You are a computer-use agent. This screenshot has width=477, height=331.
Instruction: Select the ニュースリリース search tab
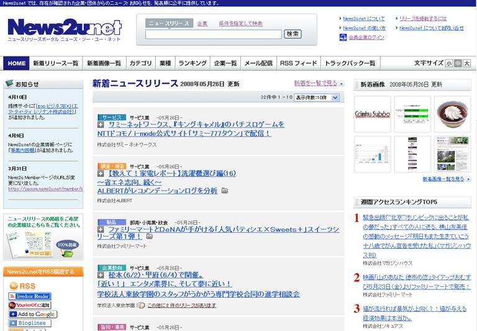click(169, 24)
